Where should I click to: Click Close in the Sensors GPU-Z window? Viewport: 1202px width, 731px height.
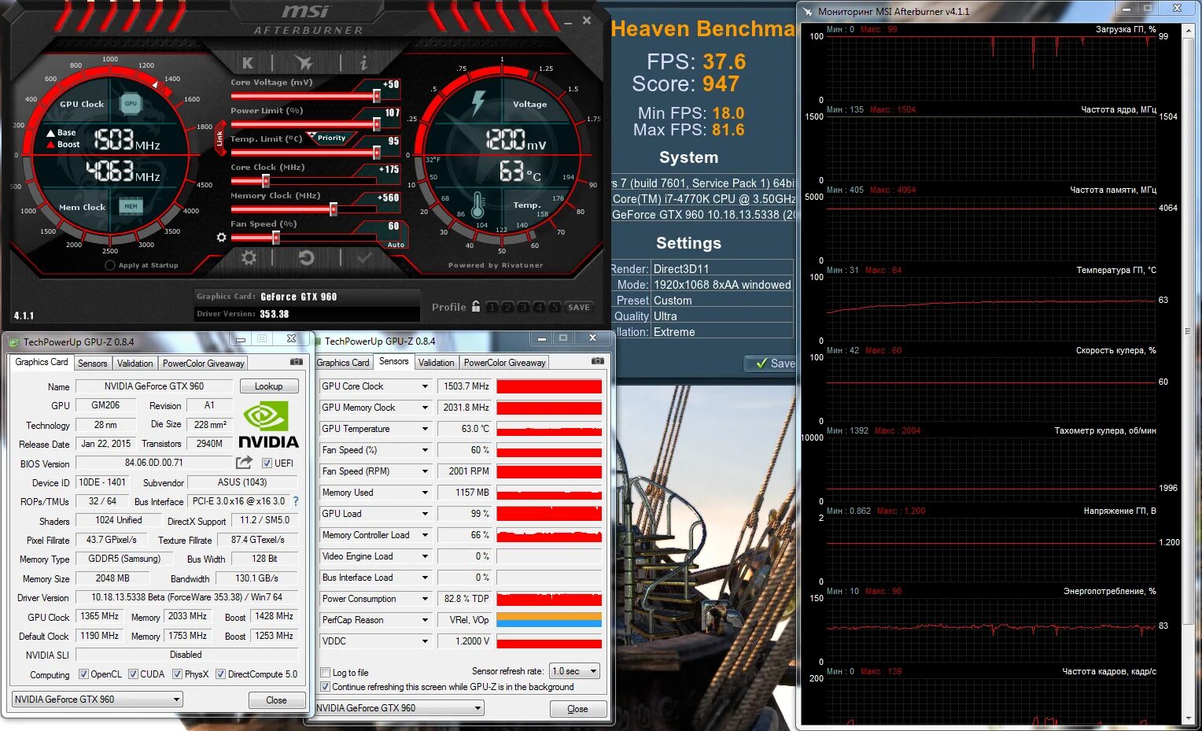coord(577,709)
